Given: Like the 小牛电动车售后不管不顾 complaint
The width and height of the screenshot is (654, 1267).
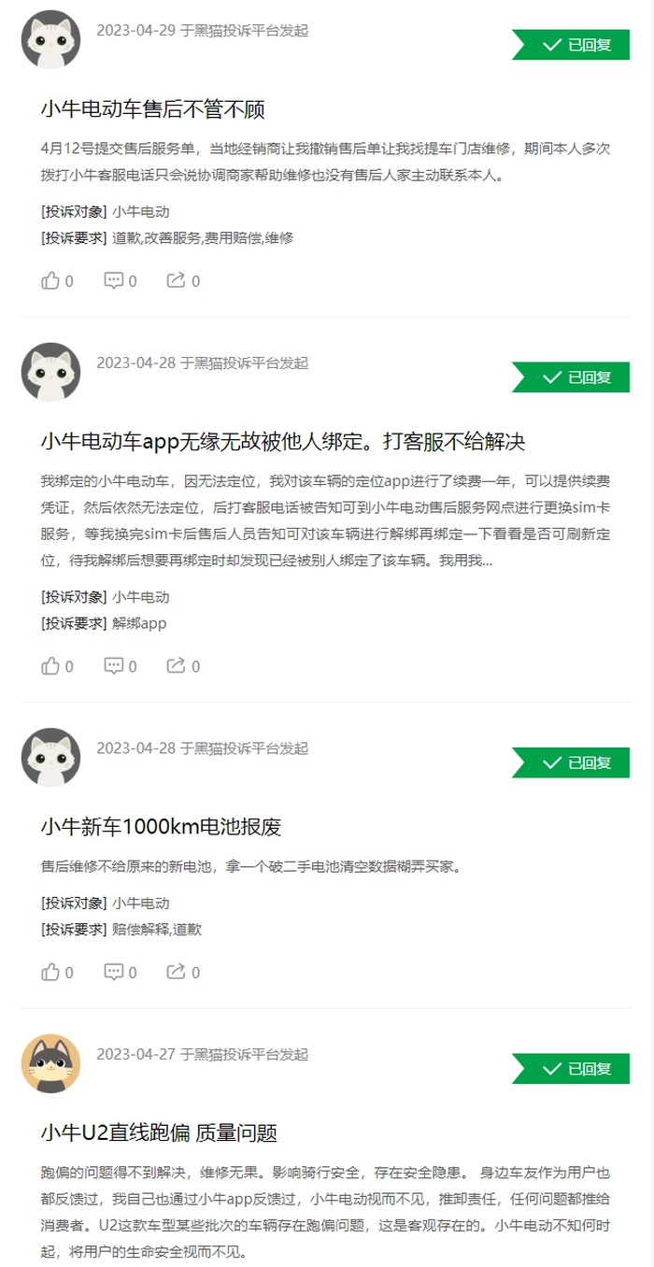Looking at the screenshot, I should pos(56,280).
